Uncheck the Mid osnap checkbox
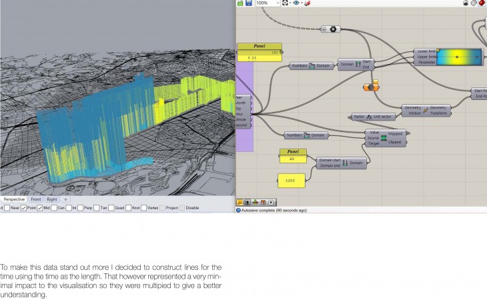This screenshot has height=300, width=487. pos(39,208)
